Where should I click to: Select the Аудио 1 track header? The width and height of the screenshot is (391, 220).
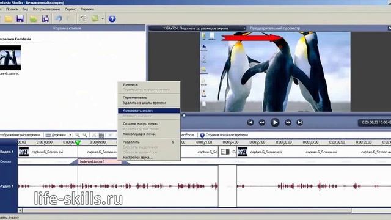[9, 186]
